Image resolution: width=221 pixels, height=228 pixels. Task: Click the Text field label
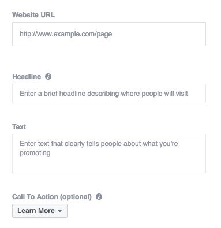[19, 127]
